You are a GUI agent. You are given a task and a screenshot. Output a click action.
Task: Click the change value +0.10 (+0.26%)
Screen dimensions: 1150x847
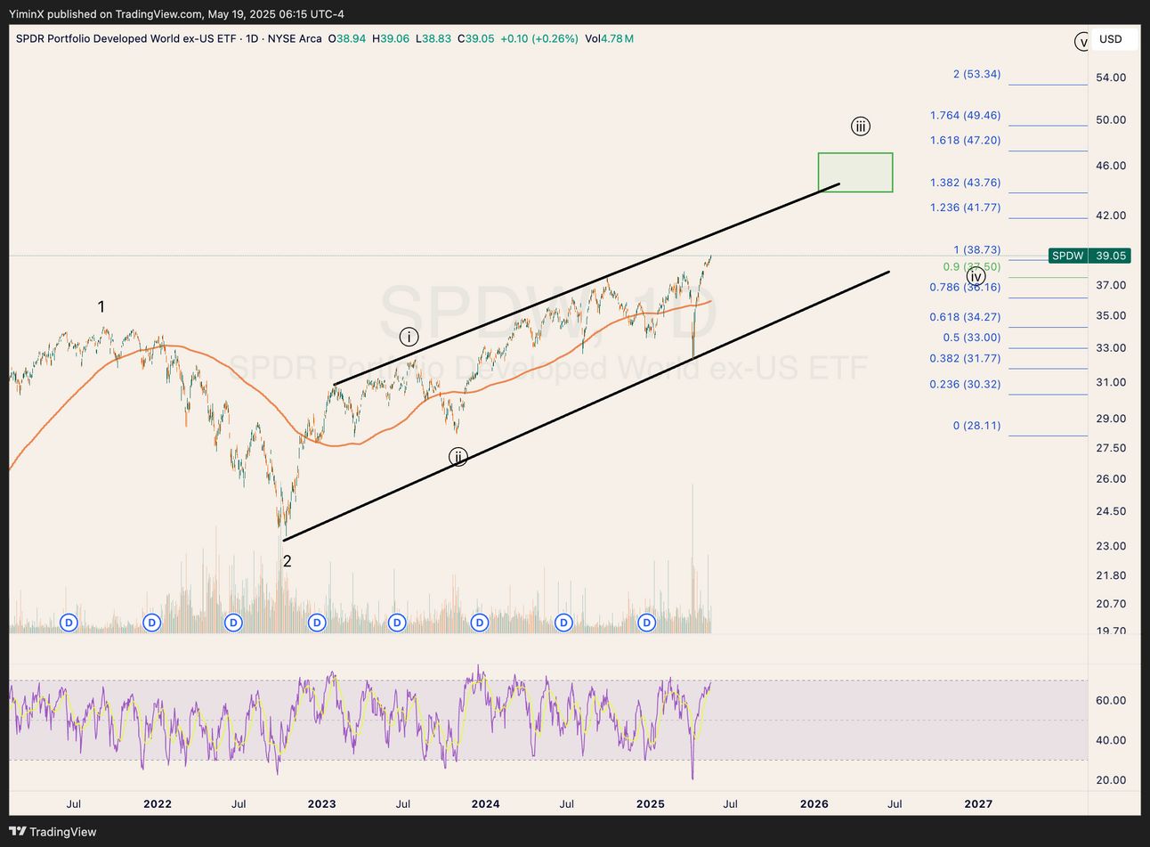tap(539, 39)
